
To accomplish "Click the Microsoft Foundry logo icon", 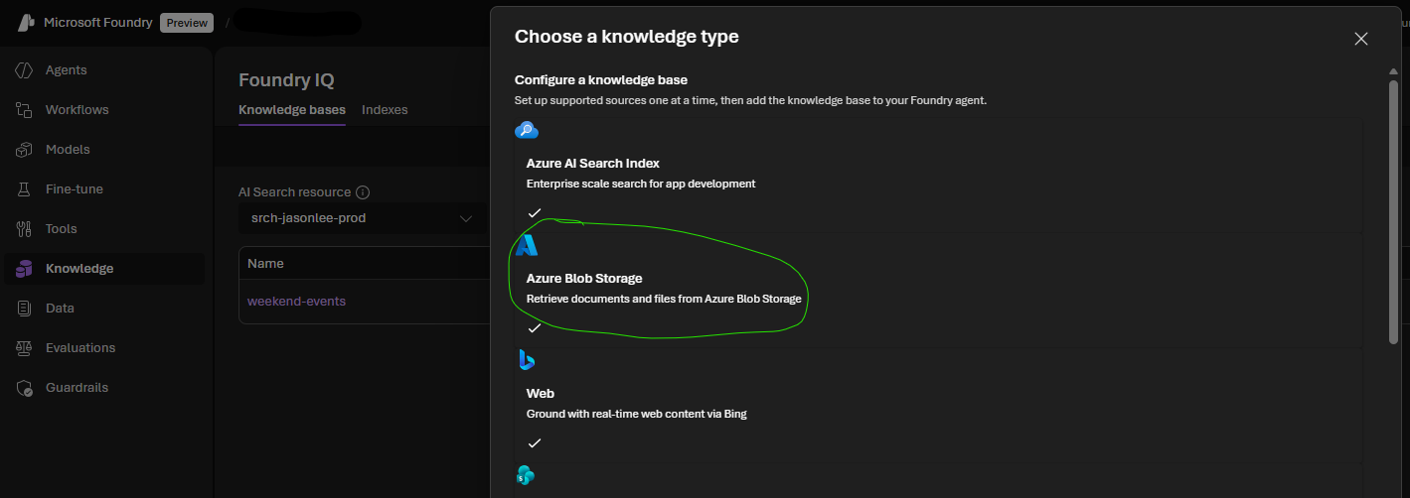I will click(26, 22).
